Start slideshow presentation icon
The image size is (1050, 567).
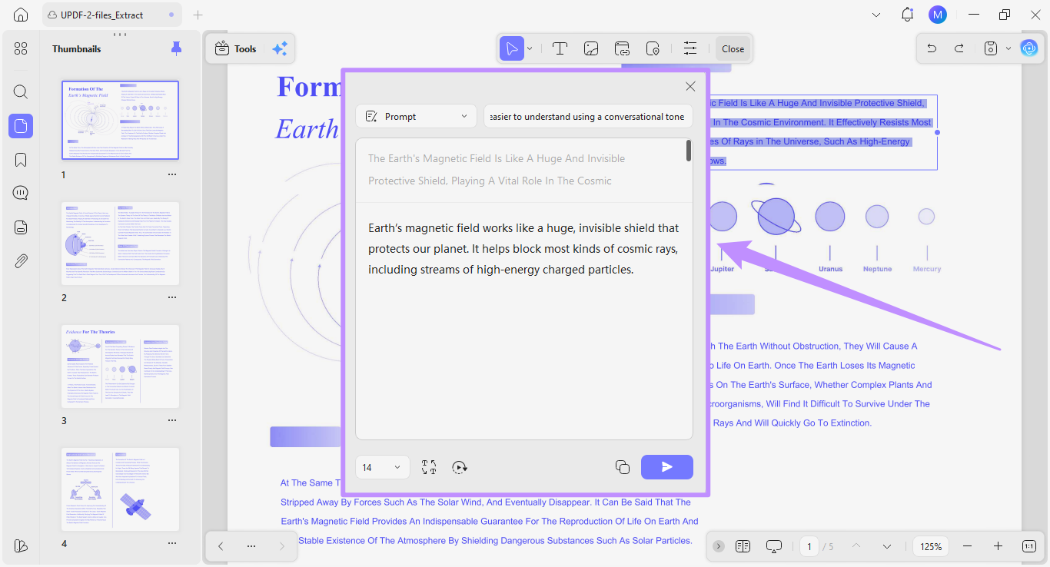pyautogui.click(x=774, y=546)
